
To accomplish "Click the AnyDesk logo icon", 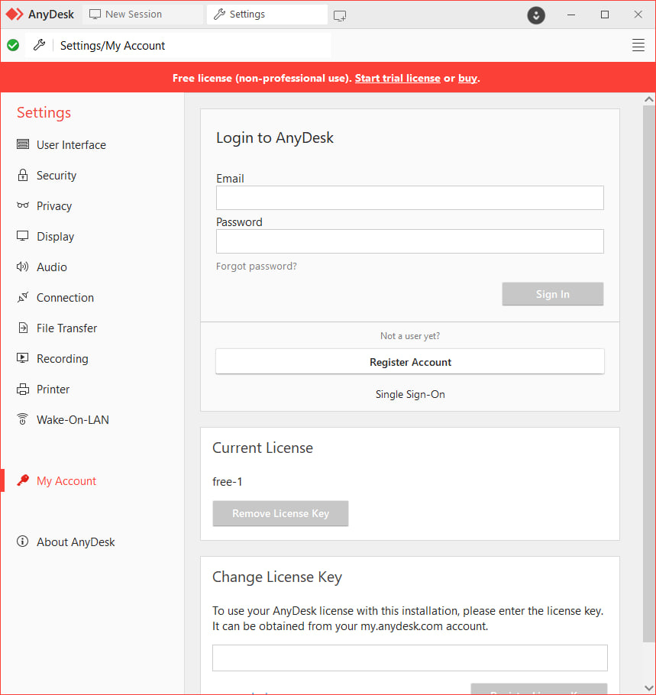I will 15,15.
